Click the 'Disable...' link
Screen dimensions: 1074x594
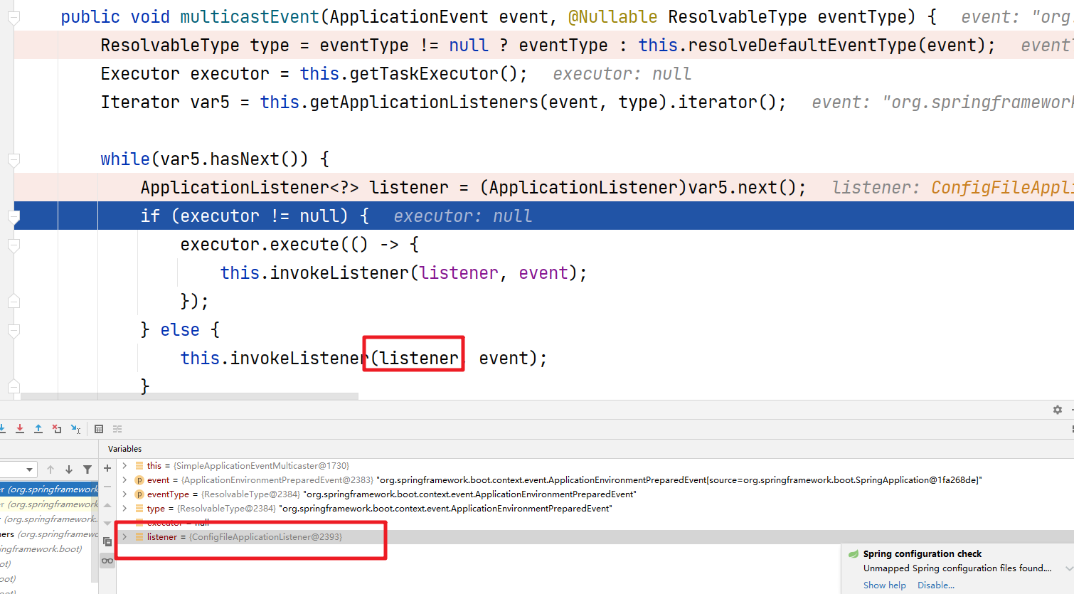tap(936, 585)
